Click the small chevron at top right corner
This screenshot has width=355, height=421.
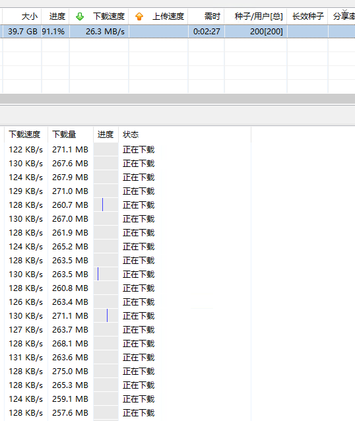345,11
